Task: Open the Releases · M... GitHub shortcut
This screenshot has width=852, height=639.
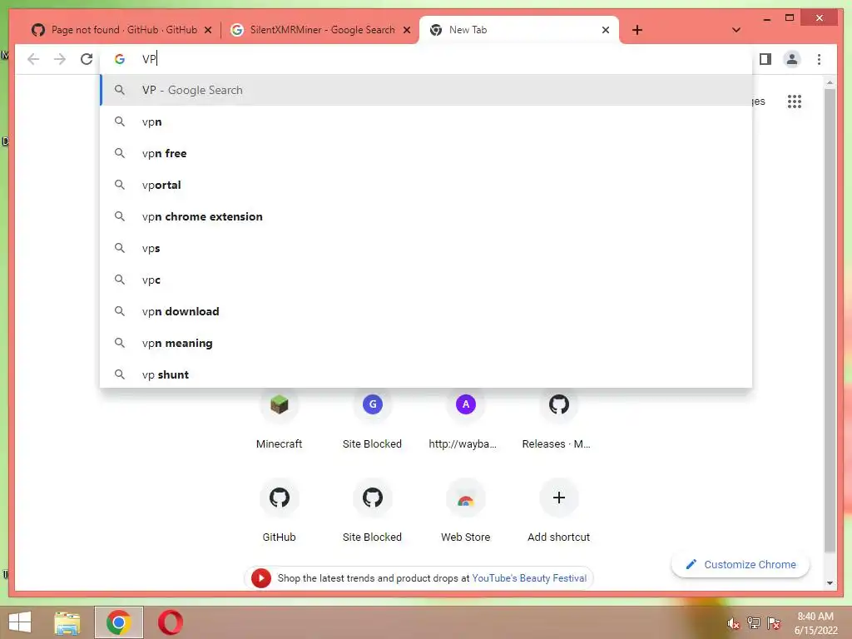Action: point(558,419)
